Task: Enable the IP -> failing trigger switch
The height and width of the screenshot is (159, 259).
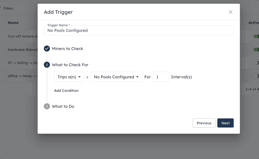Action: [x=256, y=63]
